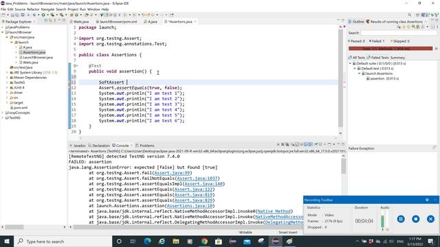Click Remove All Terminated Launches double-X icon

point(287,145)
